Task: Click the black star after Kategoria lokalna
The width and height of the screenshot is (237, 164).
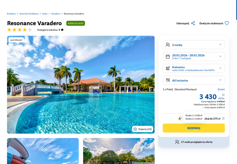Action: pyautogui.click(x=62, y=30)
